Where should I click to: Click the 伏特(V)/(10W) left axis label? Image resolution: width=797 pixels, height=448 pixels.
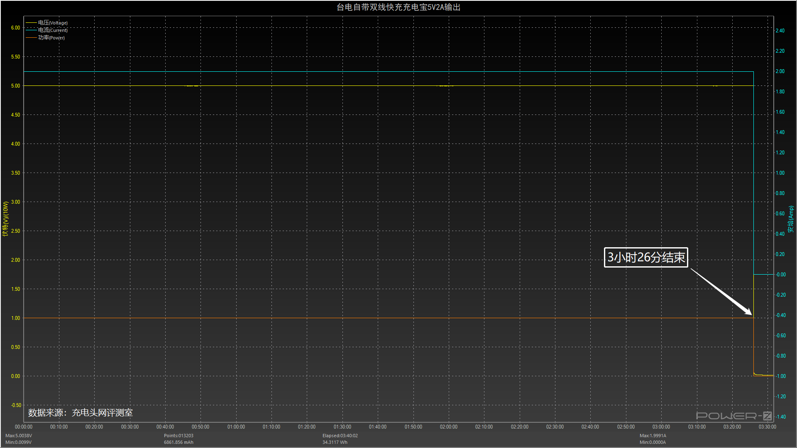pyautogui.click(x=5, y=219)
